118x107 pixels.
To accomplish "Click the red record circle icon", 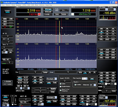I will [5, 27].
